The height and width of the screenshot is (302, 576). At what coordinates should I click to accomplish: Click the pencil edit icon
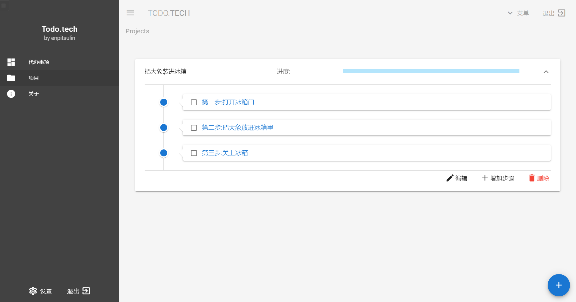[450, 178]
